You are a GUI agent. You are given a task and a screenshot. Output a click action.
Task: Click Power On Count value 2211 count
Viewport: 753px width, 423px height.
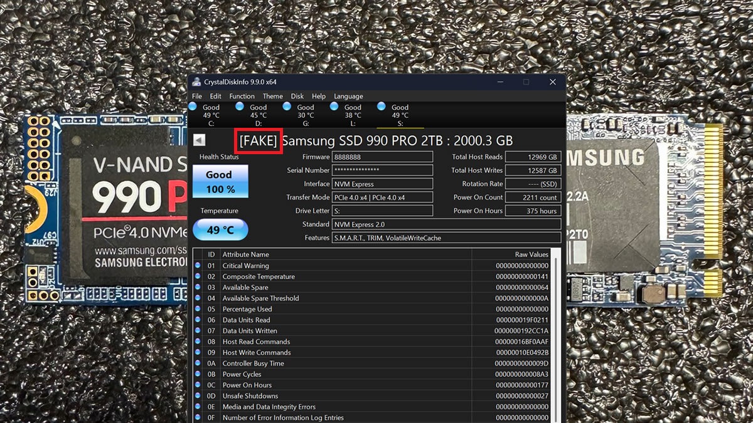(533, 197)
